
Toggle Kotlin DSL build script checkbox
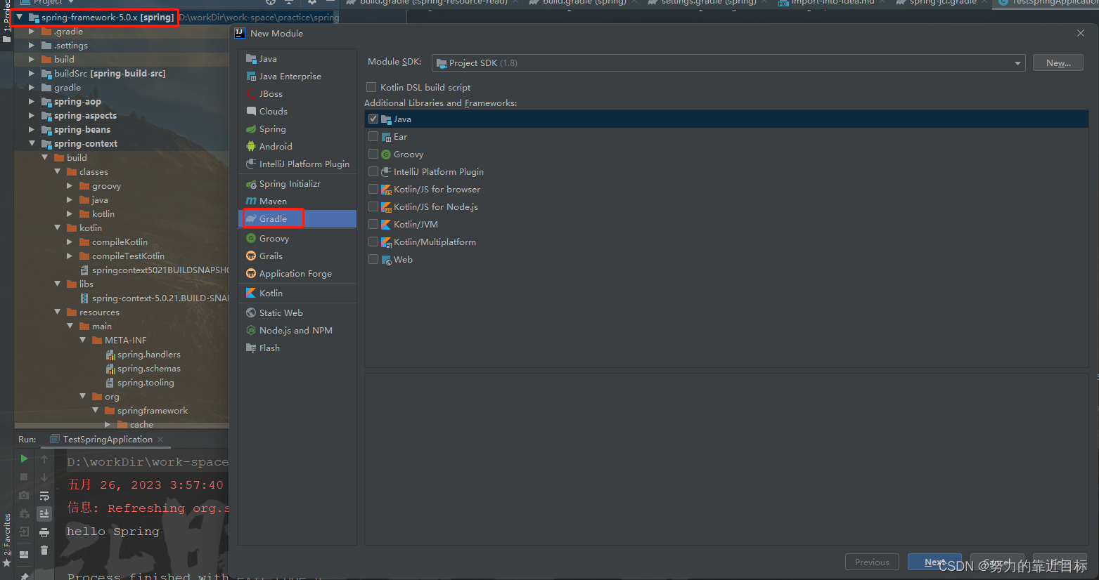click(x=371, y=88)
